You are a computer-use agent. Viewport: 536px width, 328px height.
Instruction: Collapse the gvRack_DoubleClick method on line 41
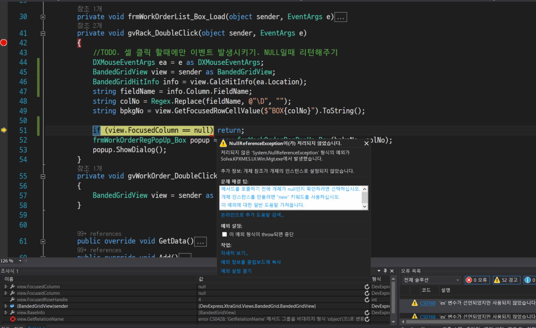43,34
